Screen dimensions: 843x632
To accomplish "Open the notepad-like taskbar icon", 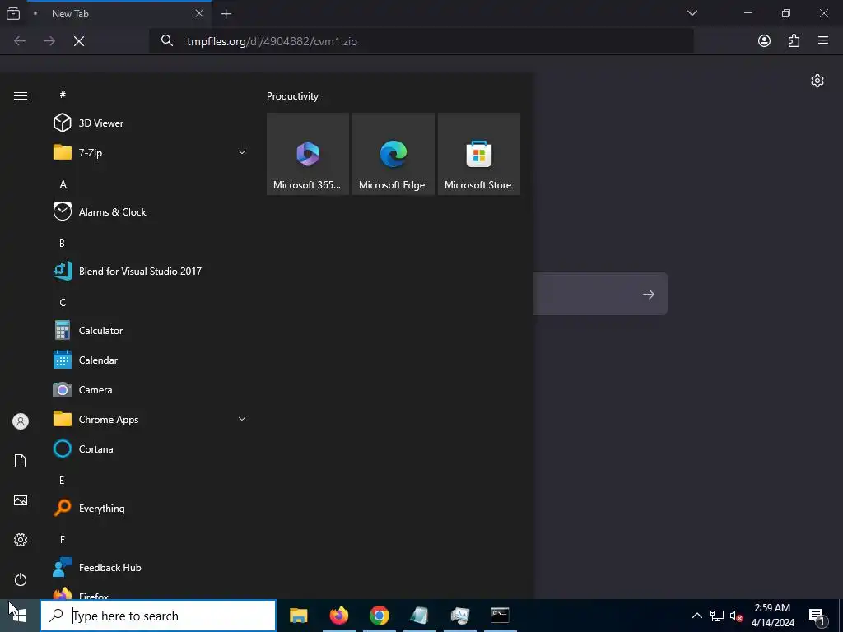I will coord(419,616).
